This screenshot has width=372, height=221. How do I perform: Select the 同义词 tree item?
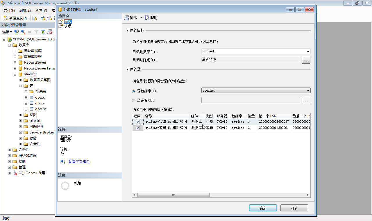[35, 121]
